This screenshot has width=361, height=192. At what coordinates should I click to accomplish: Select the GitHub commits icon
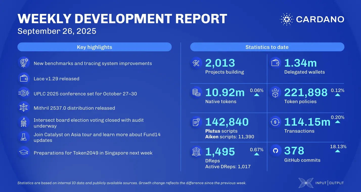[275, 151]
